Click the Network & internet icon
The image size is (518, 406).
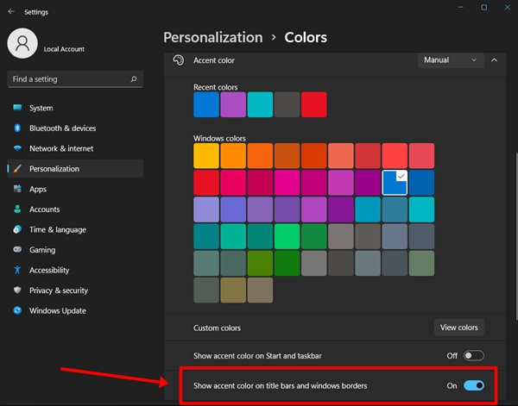17,148
